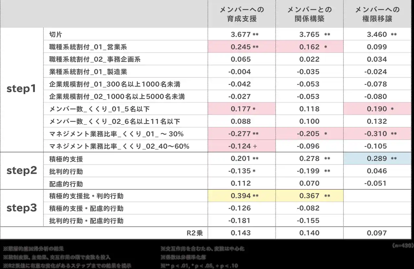Click the メンバーへの権限移譲 column header
The width and height of the screenshot is (414, 269).
click(x=377, y=14)
